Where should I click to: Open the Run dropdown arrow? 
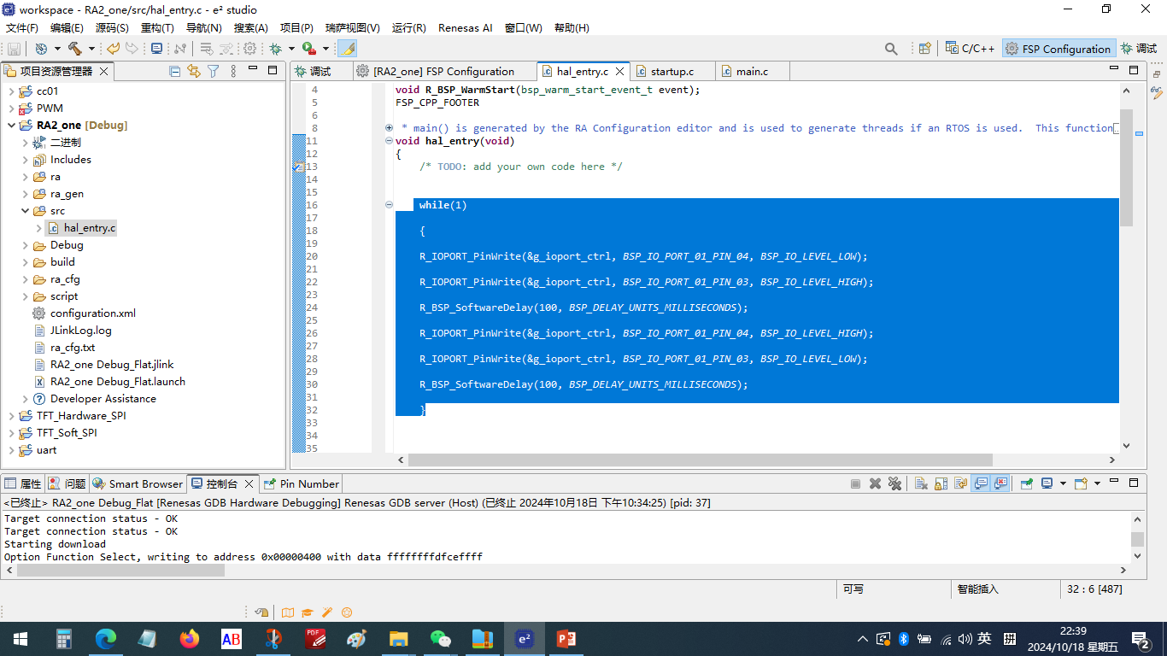point(325,49)
